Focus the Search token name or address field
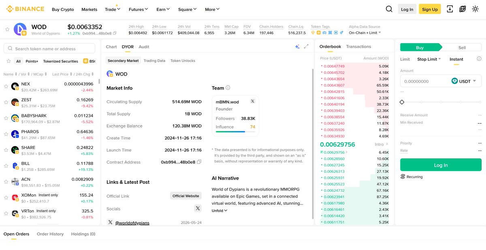Viewport: 486px width, 250px height. (49, 48)
